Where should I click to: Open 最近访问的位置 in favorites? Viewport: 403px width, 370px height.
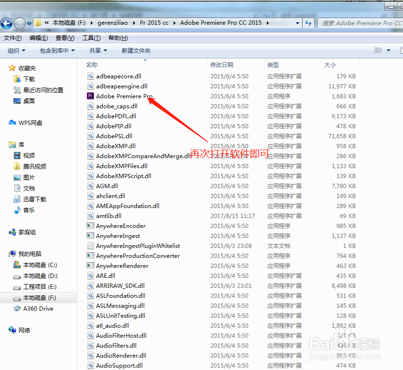43,90
